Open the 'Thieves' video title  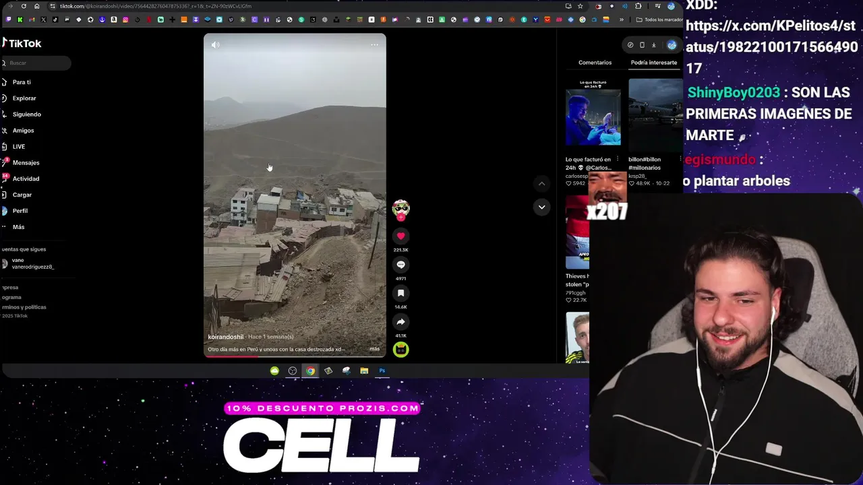point(577,280)
